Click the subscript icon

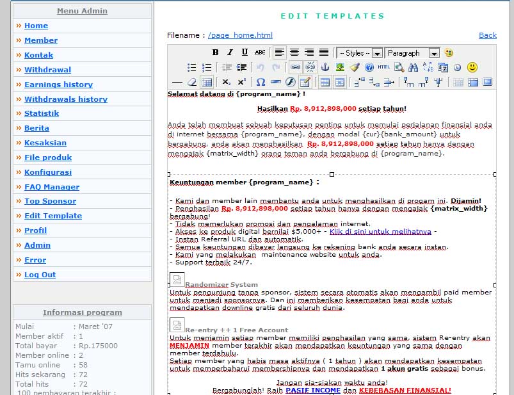tap(227, 82)
